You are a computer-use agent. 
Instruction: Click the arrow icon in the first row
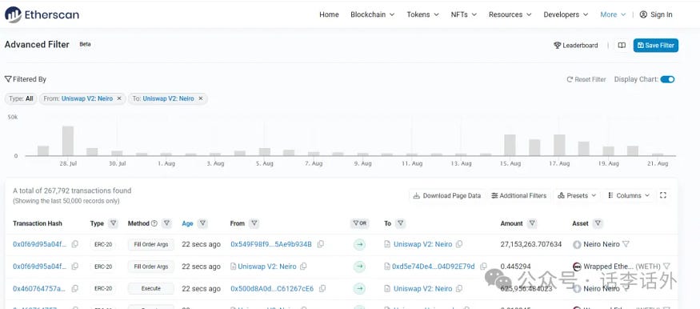359,244
